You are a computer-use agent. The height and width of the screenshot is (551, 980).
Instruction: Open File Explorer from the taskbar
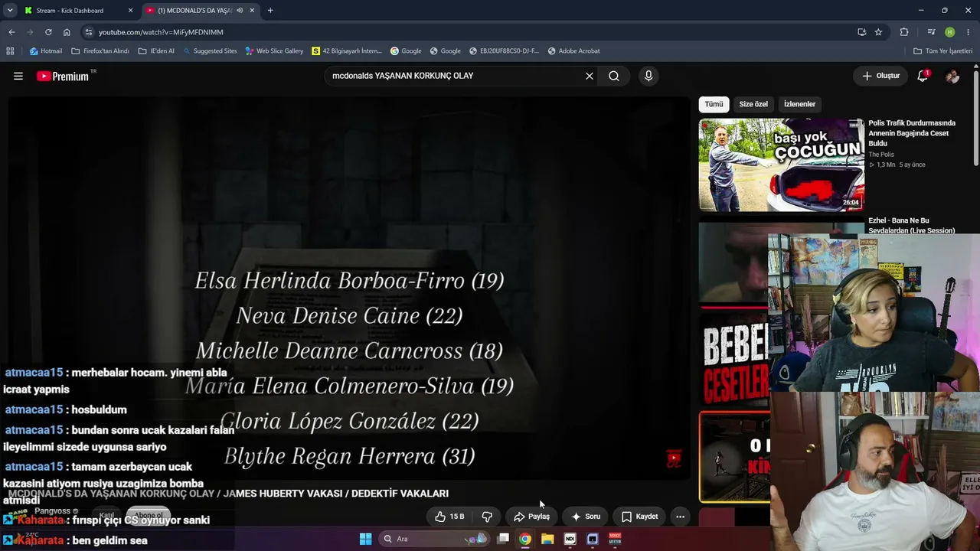[547, 539]
